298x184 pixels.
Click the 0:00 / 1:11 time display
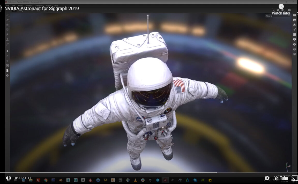click(x=23, y=178)
